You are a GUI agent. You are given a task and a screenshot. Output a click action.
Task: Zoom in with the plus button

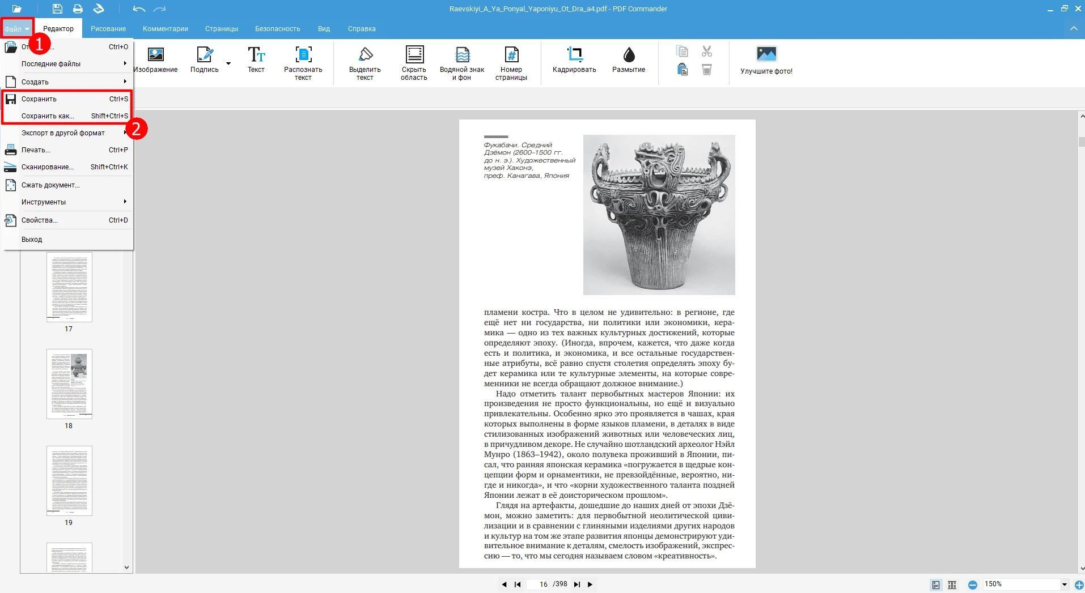point(1079,585)
